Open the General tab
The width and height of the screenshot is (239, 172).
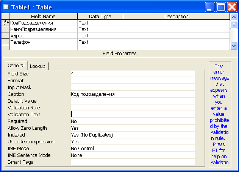16,66
